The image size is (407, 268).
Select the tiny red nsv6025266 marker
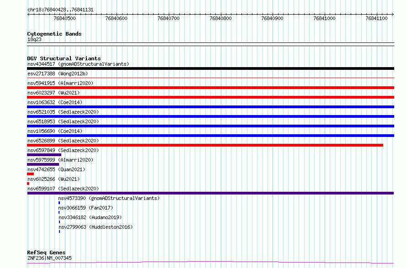tap(28, 184)
